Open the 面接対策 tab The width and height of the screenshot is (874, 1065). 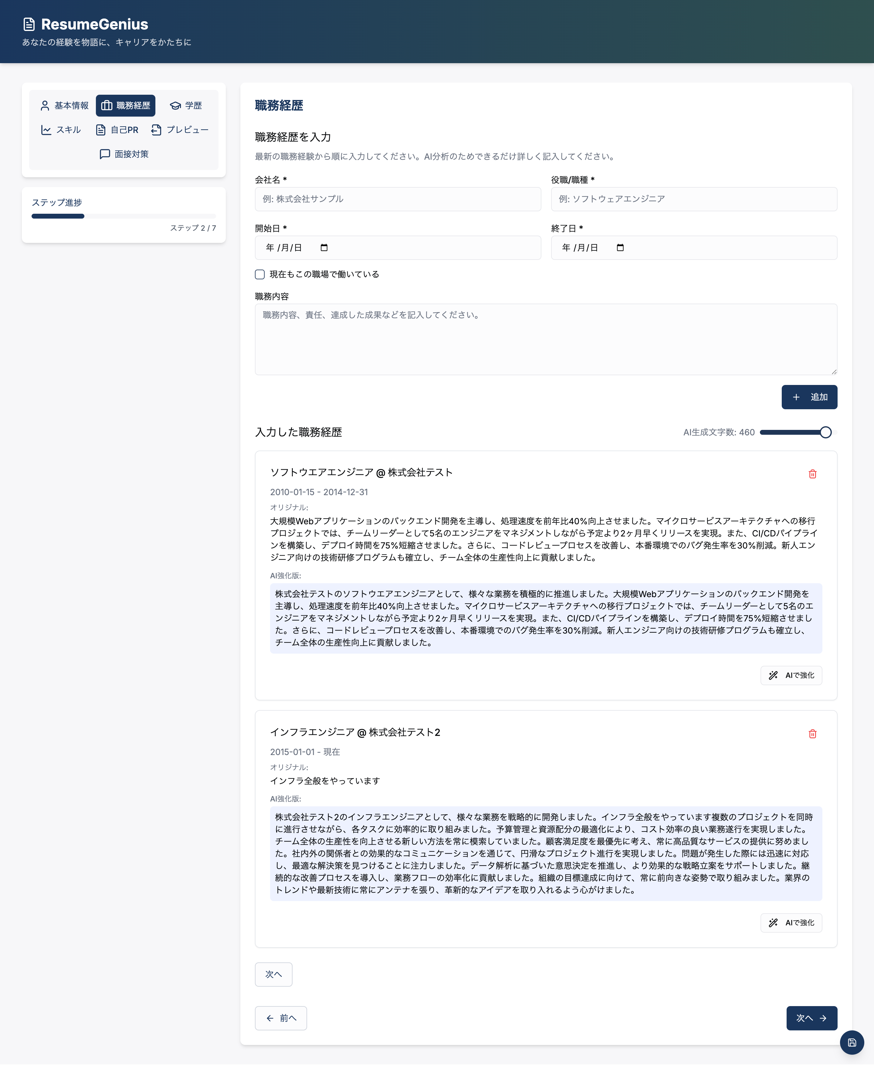click(124, 154)
